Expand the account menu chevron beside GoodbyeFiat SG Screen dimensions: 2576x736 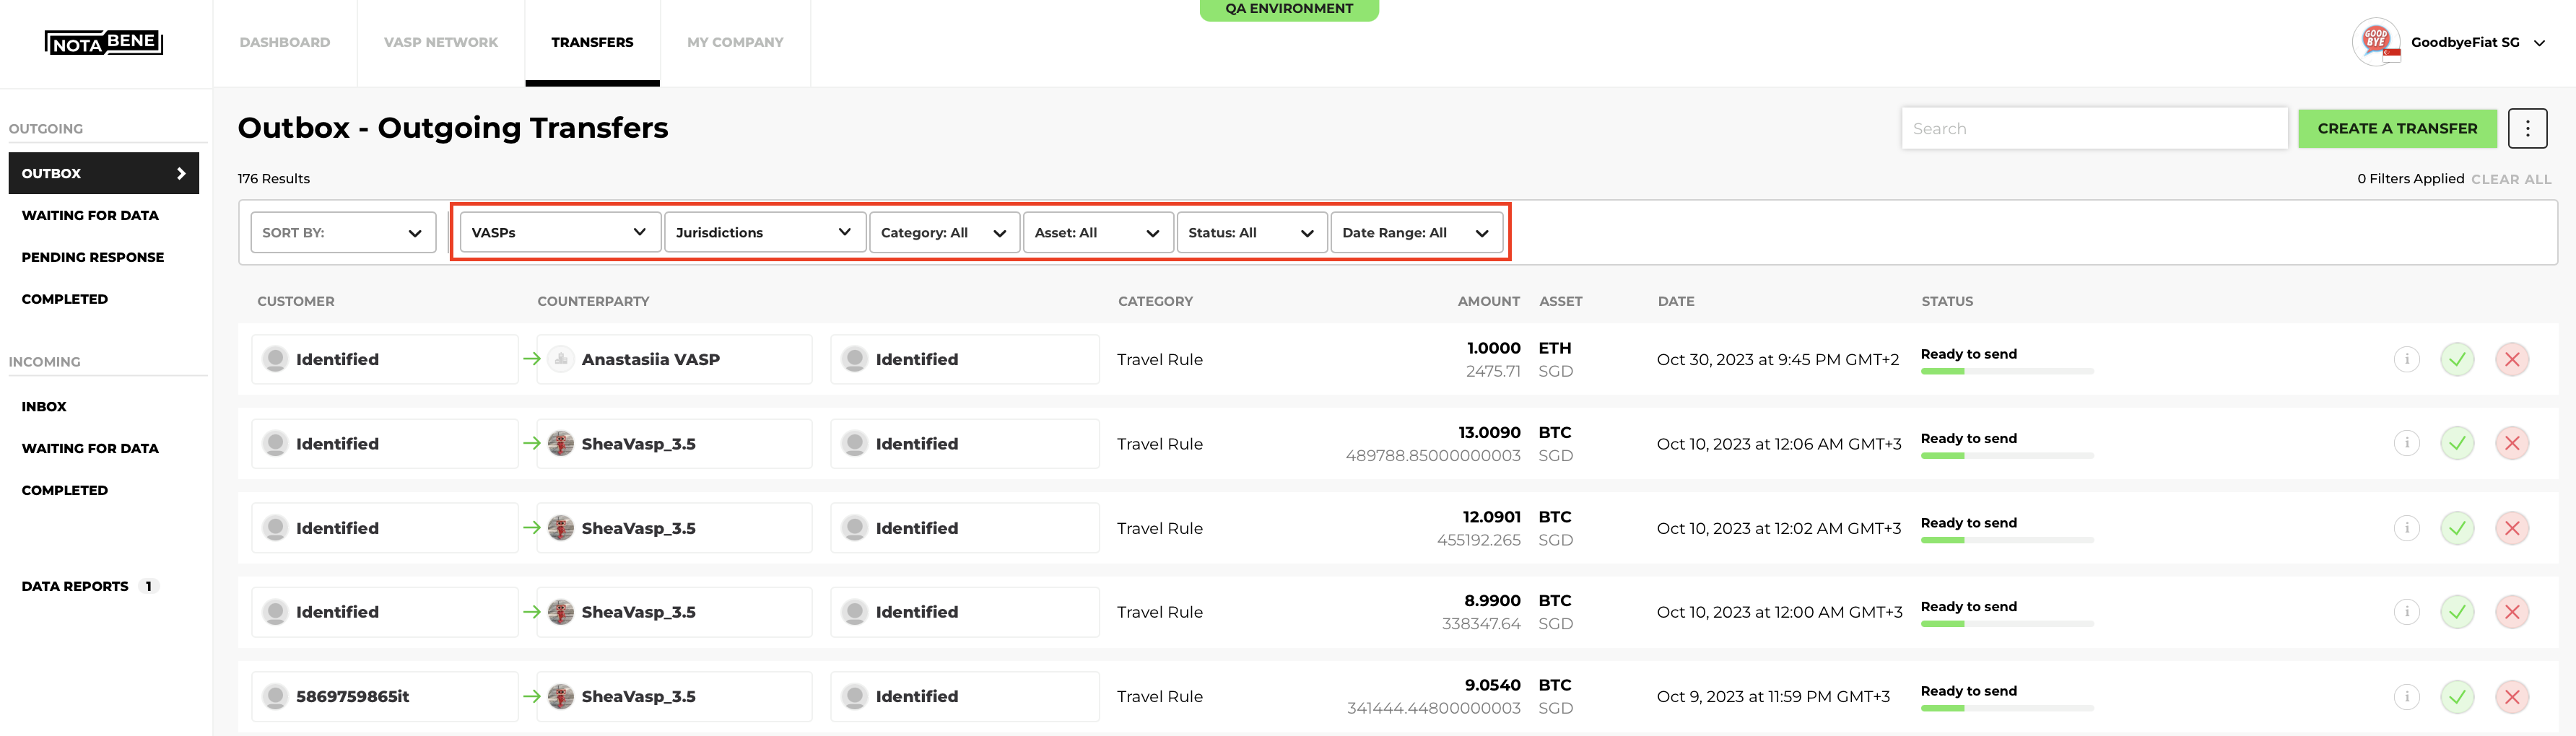pyautogui.click(x=2539, y=43)
